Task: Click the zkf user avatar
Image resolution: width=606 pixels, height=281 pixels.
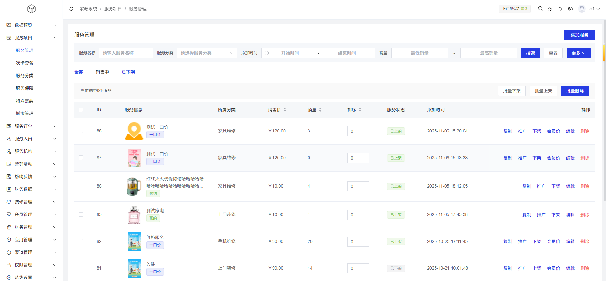Action: pos(582,9)
